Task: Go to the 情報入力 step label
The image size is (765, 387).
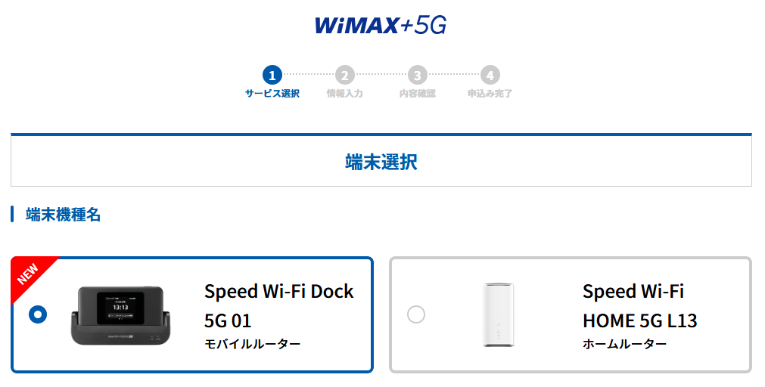Action: 344,94
